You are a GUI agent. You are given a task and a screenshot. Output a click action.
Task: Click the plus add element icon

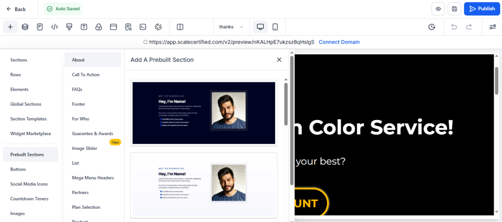pos(10,27)
